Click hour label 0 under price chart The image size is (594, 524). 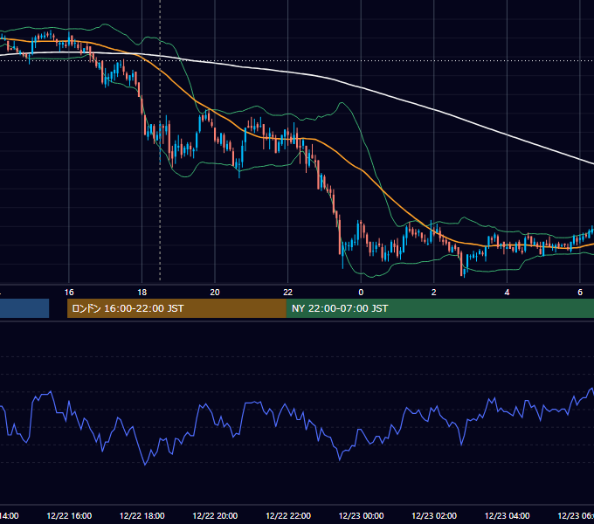(x=361, y=293)
